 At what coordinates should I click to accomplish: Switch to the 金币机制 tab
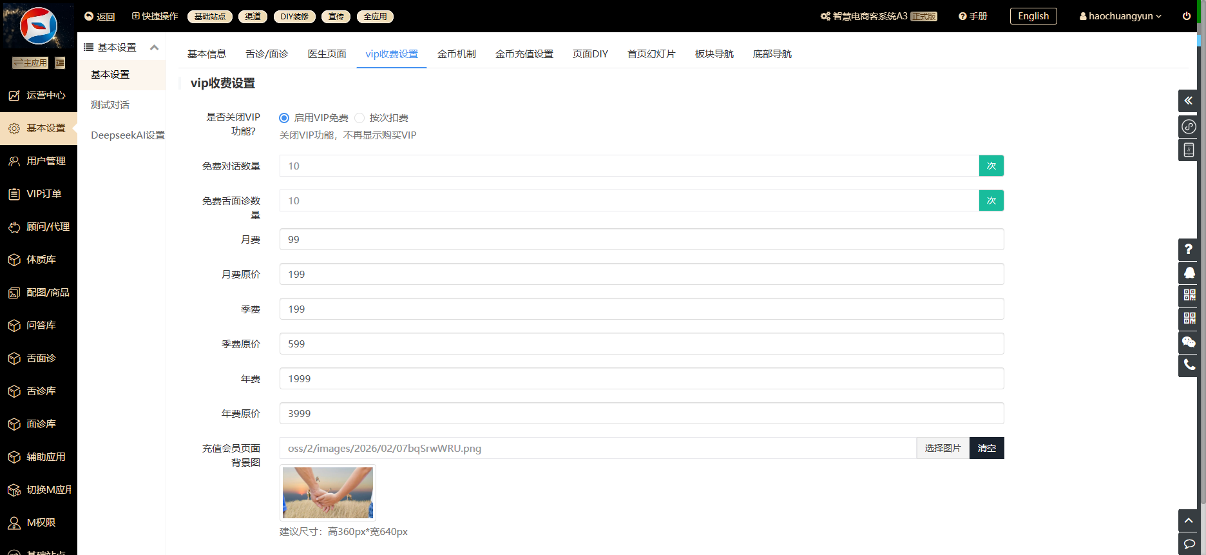pos(456,54)
